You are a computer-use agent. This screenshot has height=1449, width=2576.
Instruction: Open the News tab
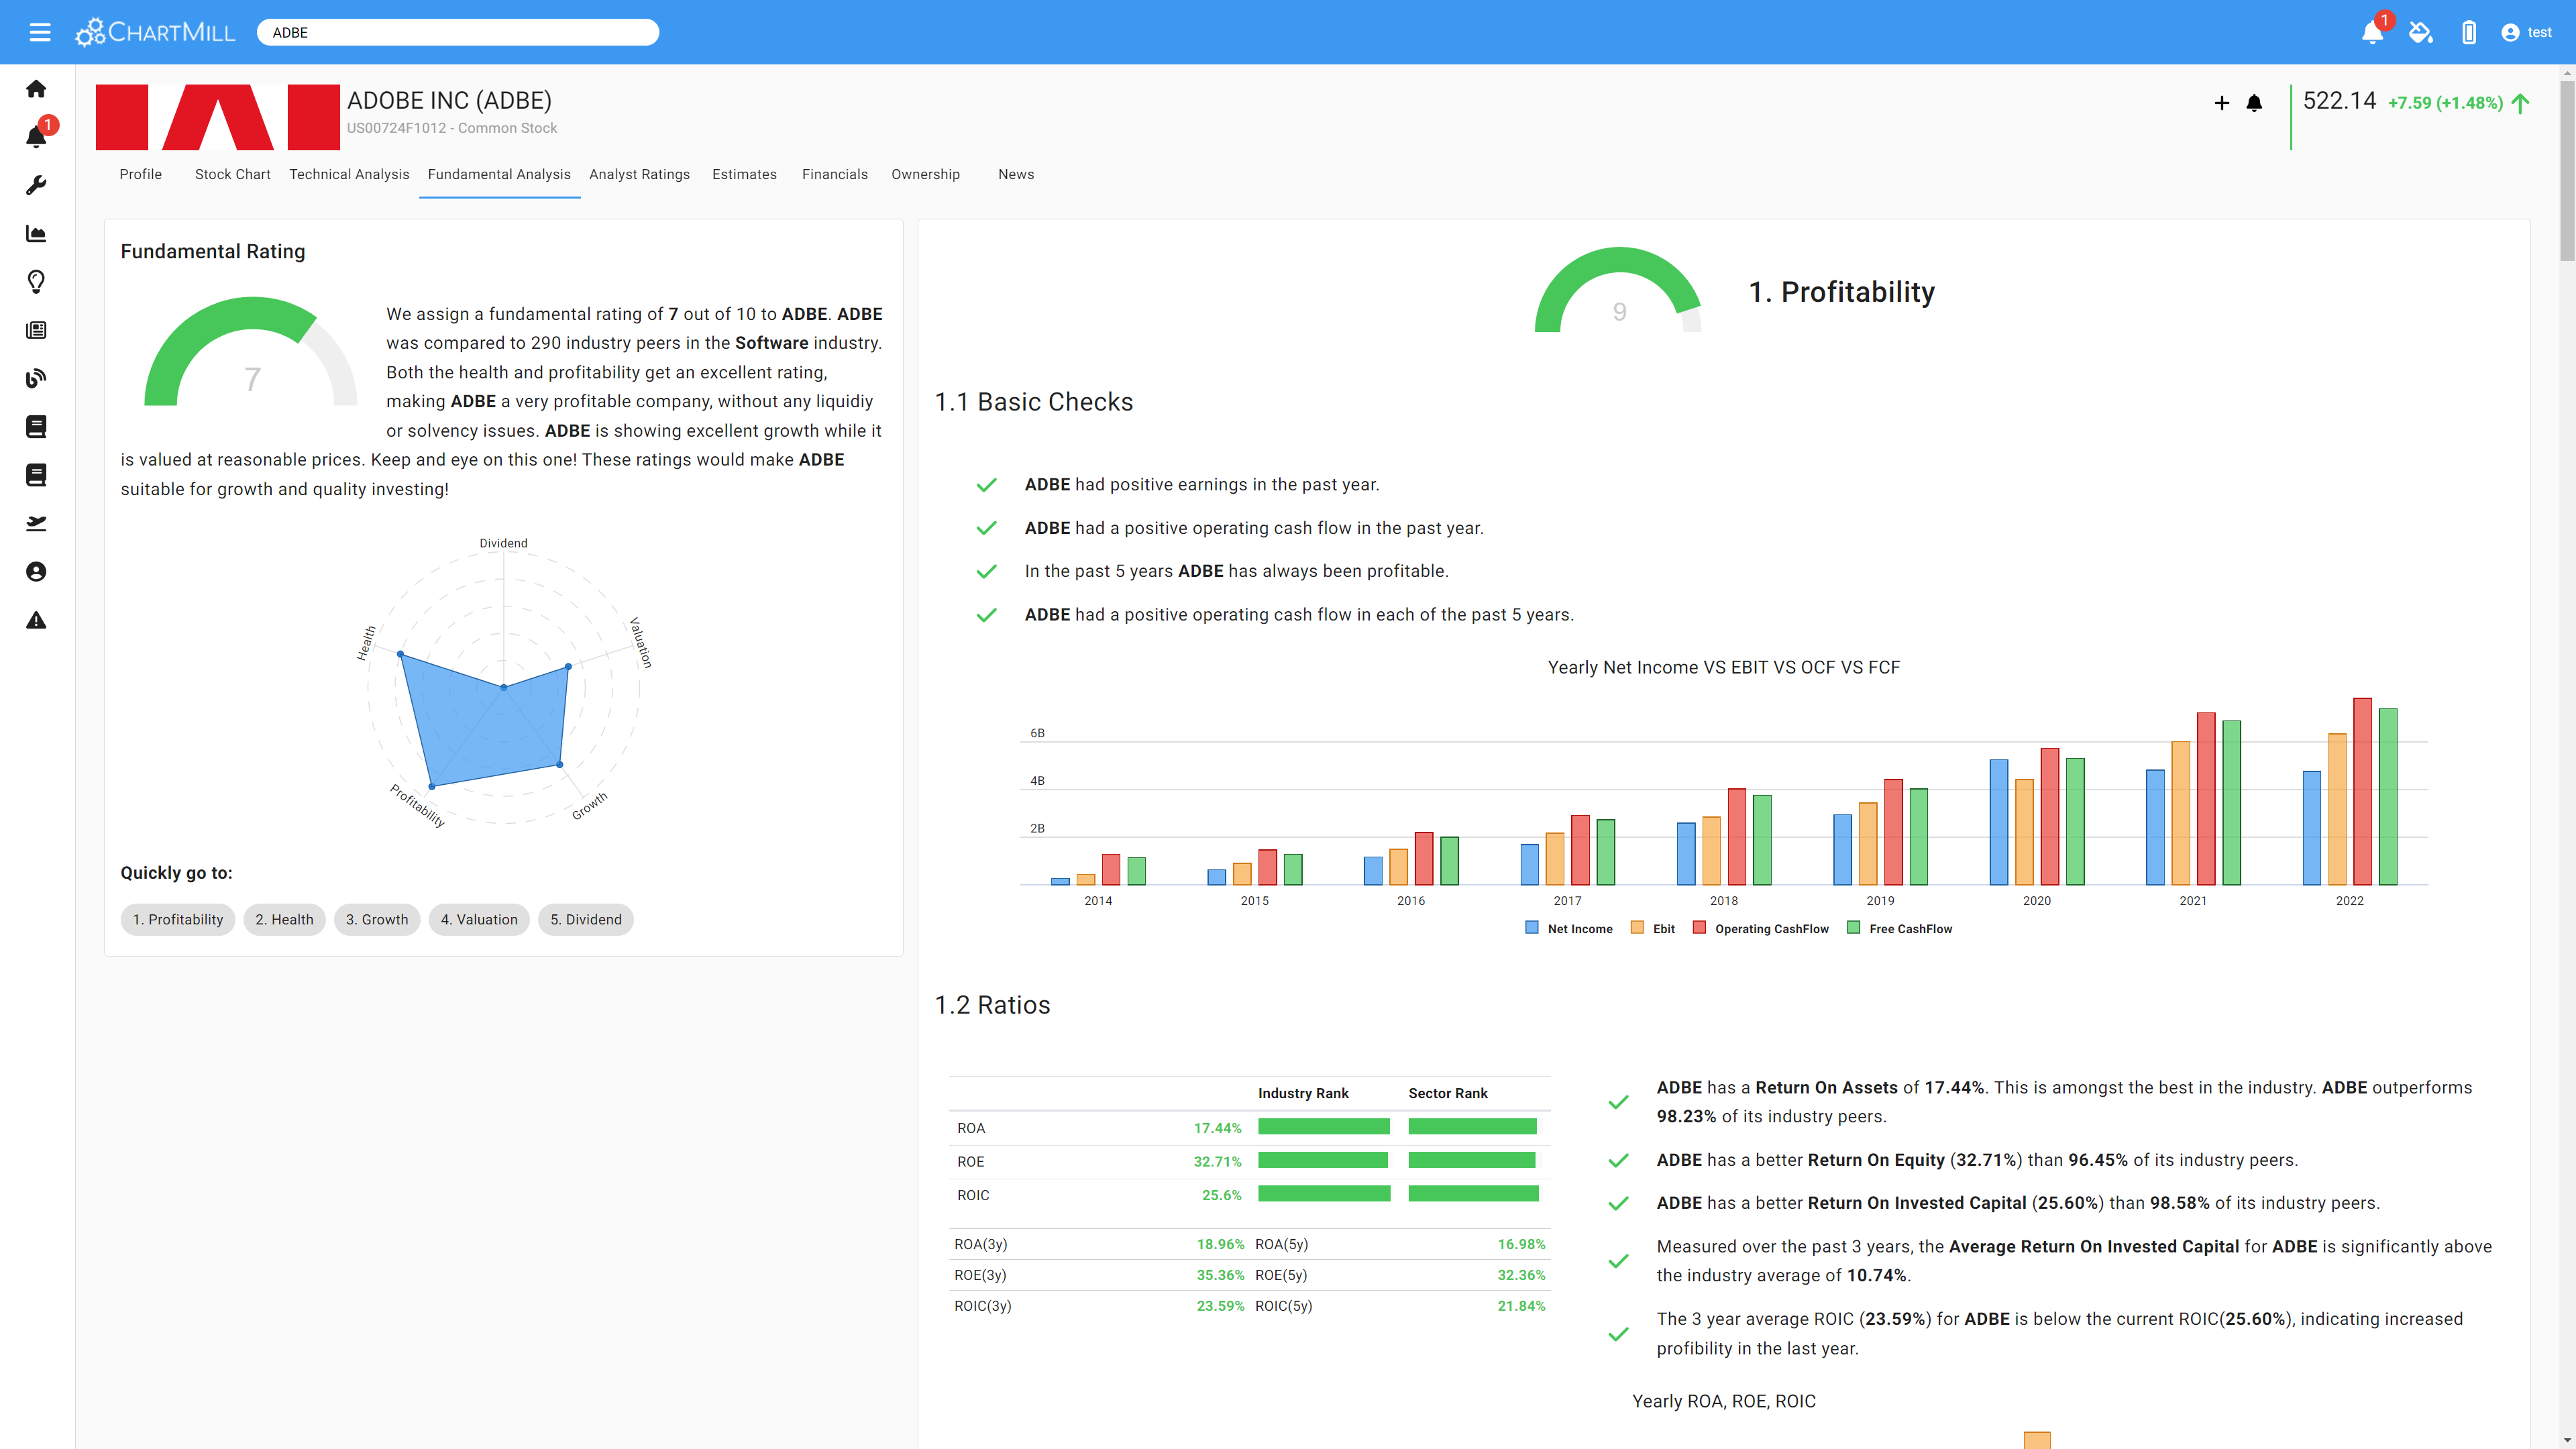tap(1016, 174)
